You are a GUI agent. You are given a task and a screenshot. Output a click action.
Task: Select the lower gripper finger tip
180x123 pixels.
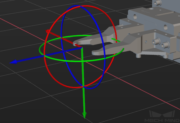coord(95,53)
